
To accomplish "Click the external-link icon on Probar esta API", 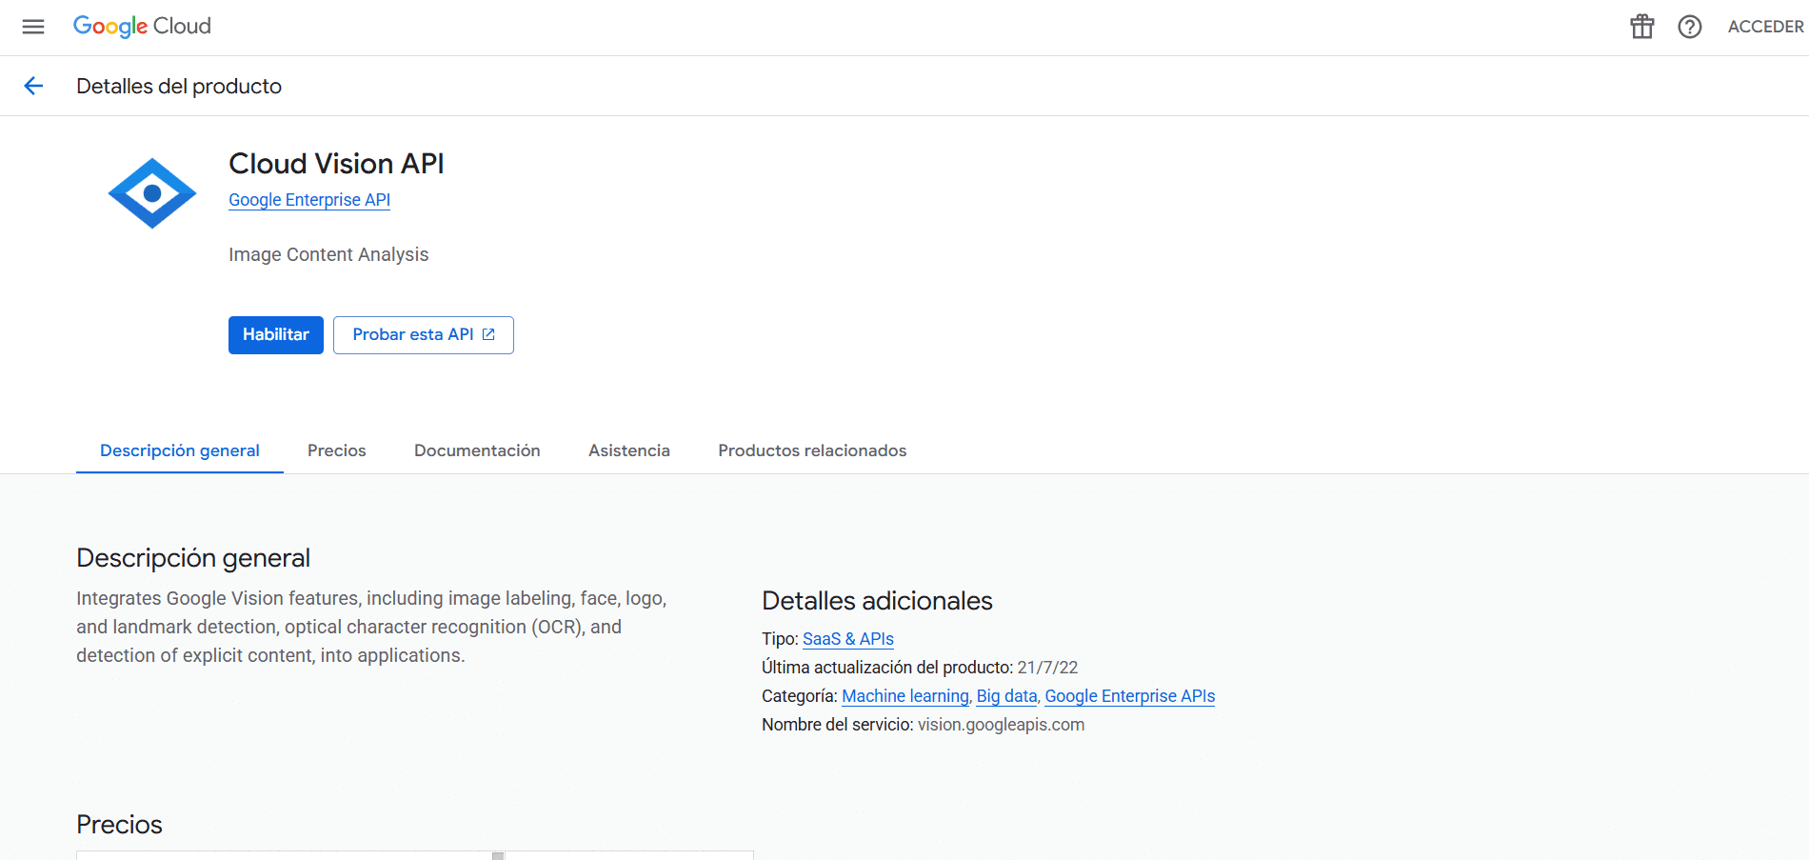I will tap(488, 334).
